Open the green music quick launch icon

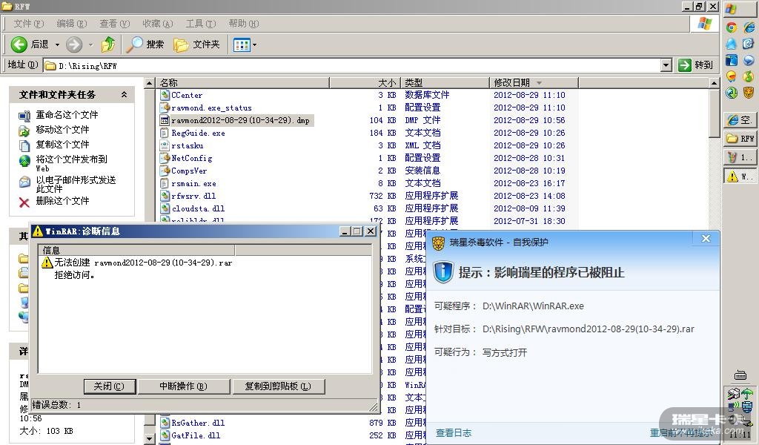(x=749, y=76)
